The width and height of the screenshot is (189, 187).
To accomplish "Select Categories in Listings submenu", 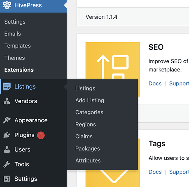I will click(x=89, y=112).
